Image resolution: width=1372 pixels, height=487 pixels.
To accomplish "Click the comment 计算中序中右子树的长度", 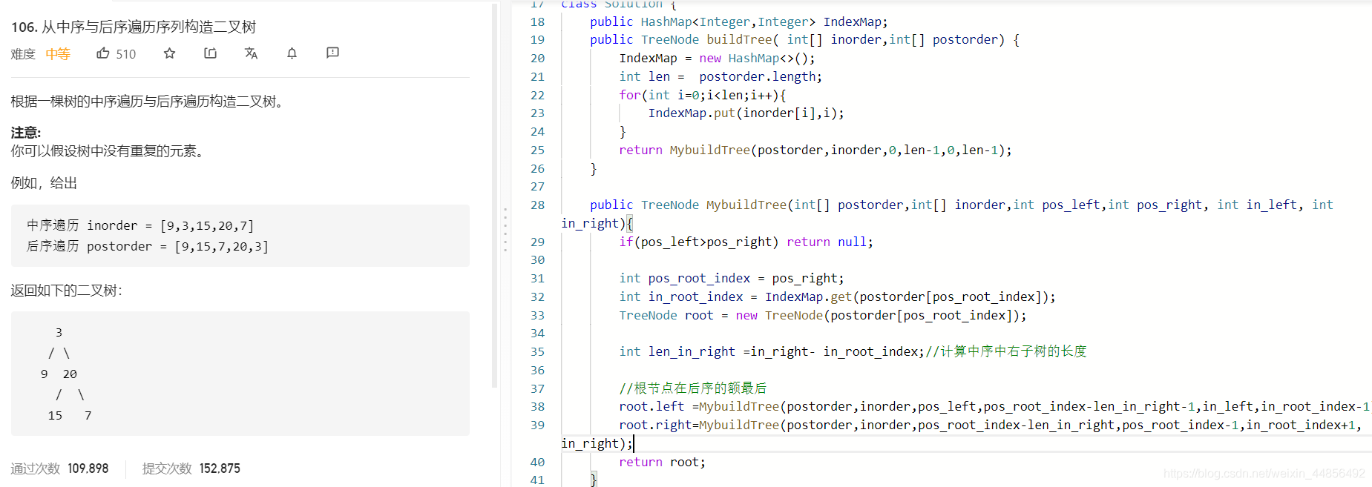I will (1006, 351).
